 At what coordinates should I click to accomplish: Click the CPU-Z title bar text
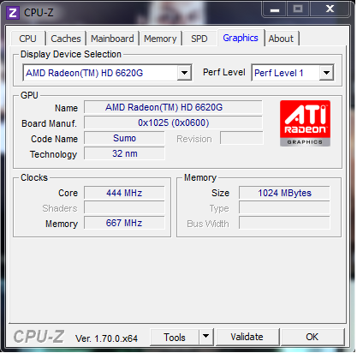[x=39, y=13]
